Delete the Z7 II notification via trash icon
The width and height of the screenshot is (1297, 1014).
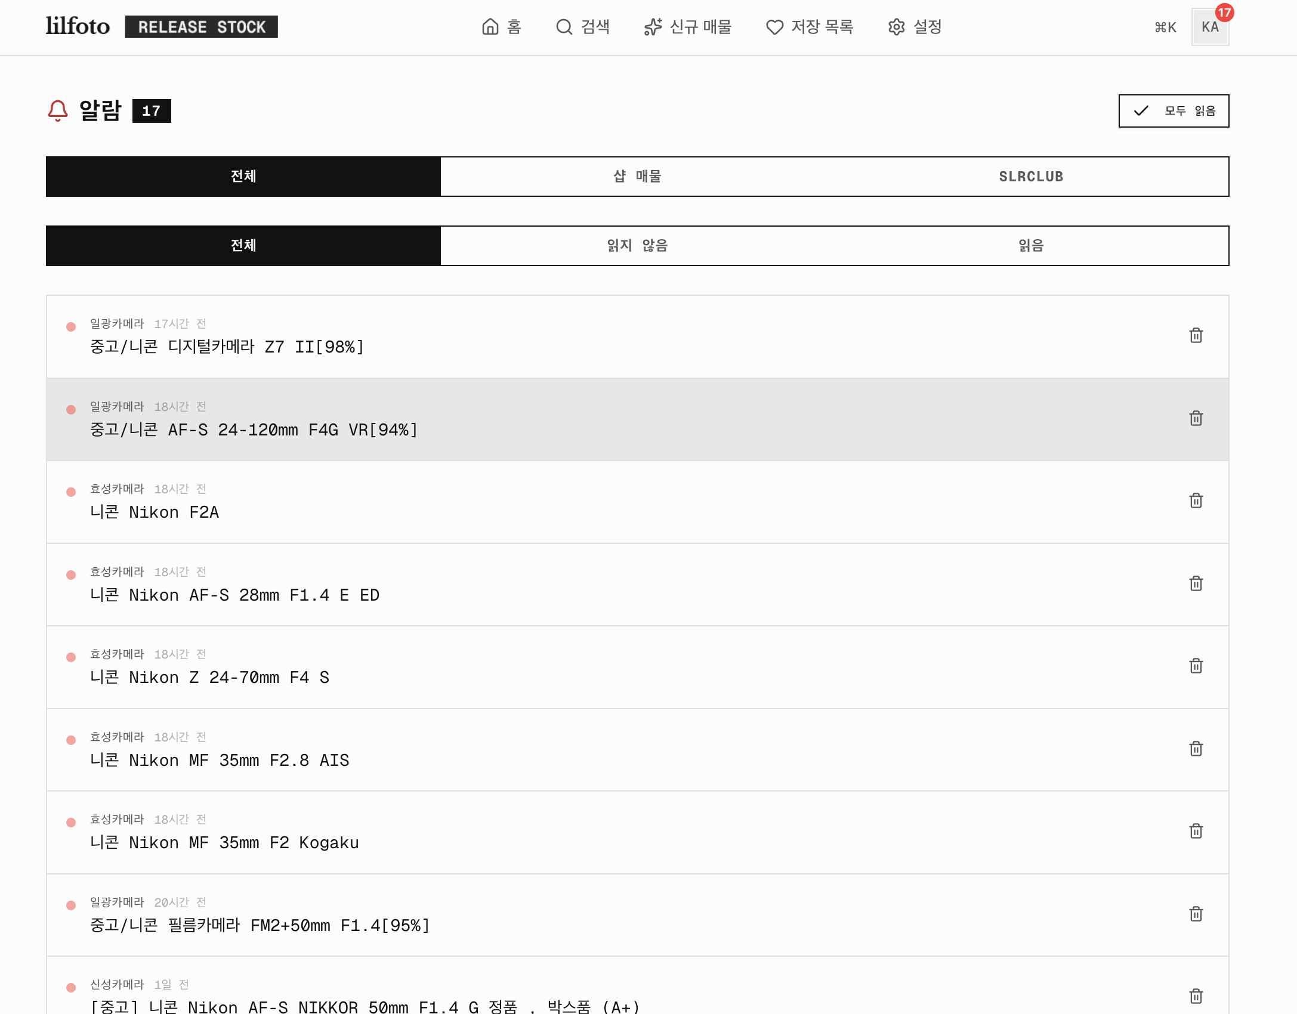(x=1196, y=335)
